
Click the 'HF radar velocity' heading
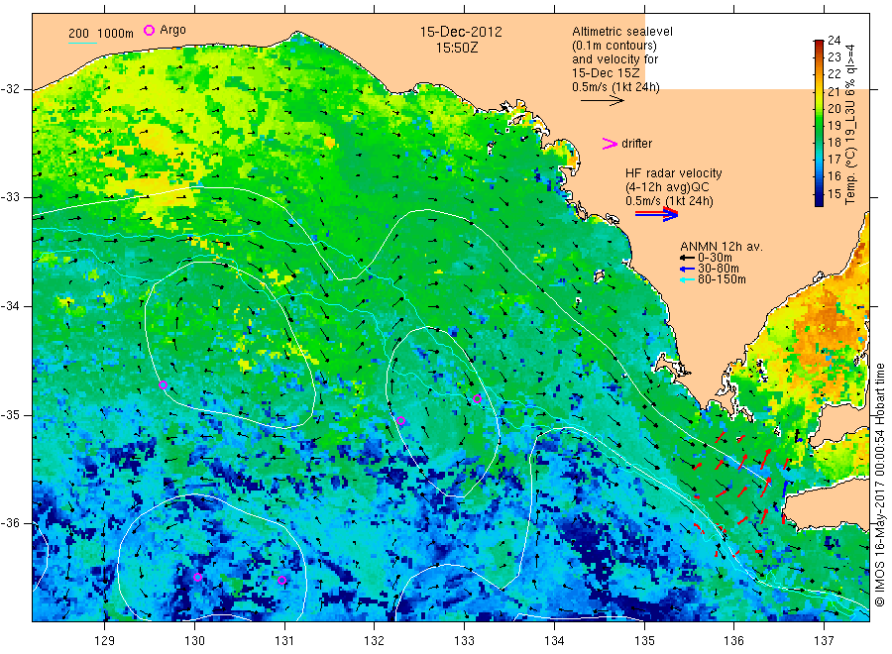[674, 173]
